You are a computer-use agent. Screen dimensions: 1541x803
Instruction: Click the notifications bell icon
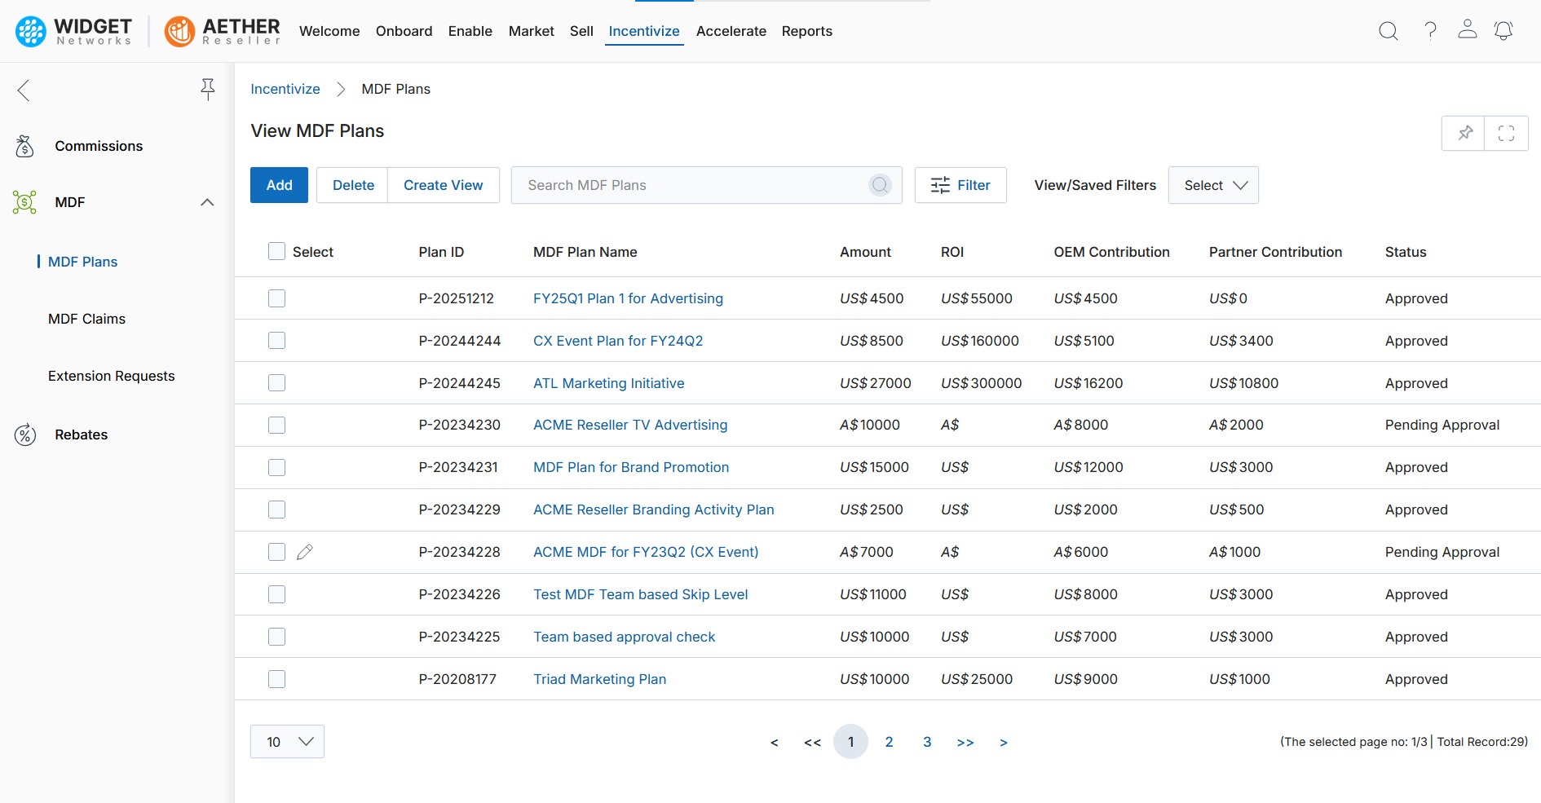point(1503,31)
